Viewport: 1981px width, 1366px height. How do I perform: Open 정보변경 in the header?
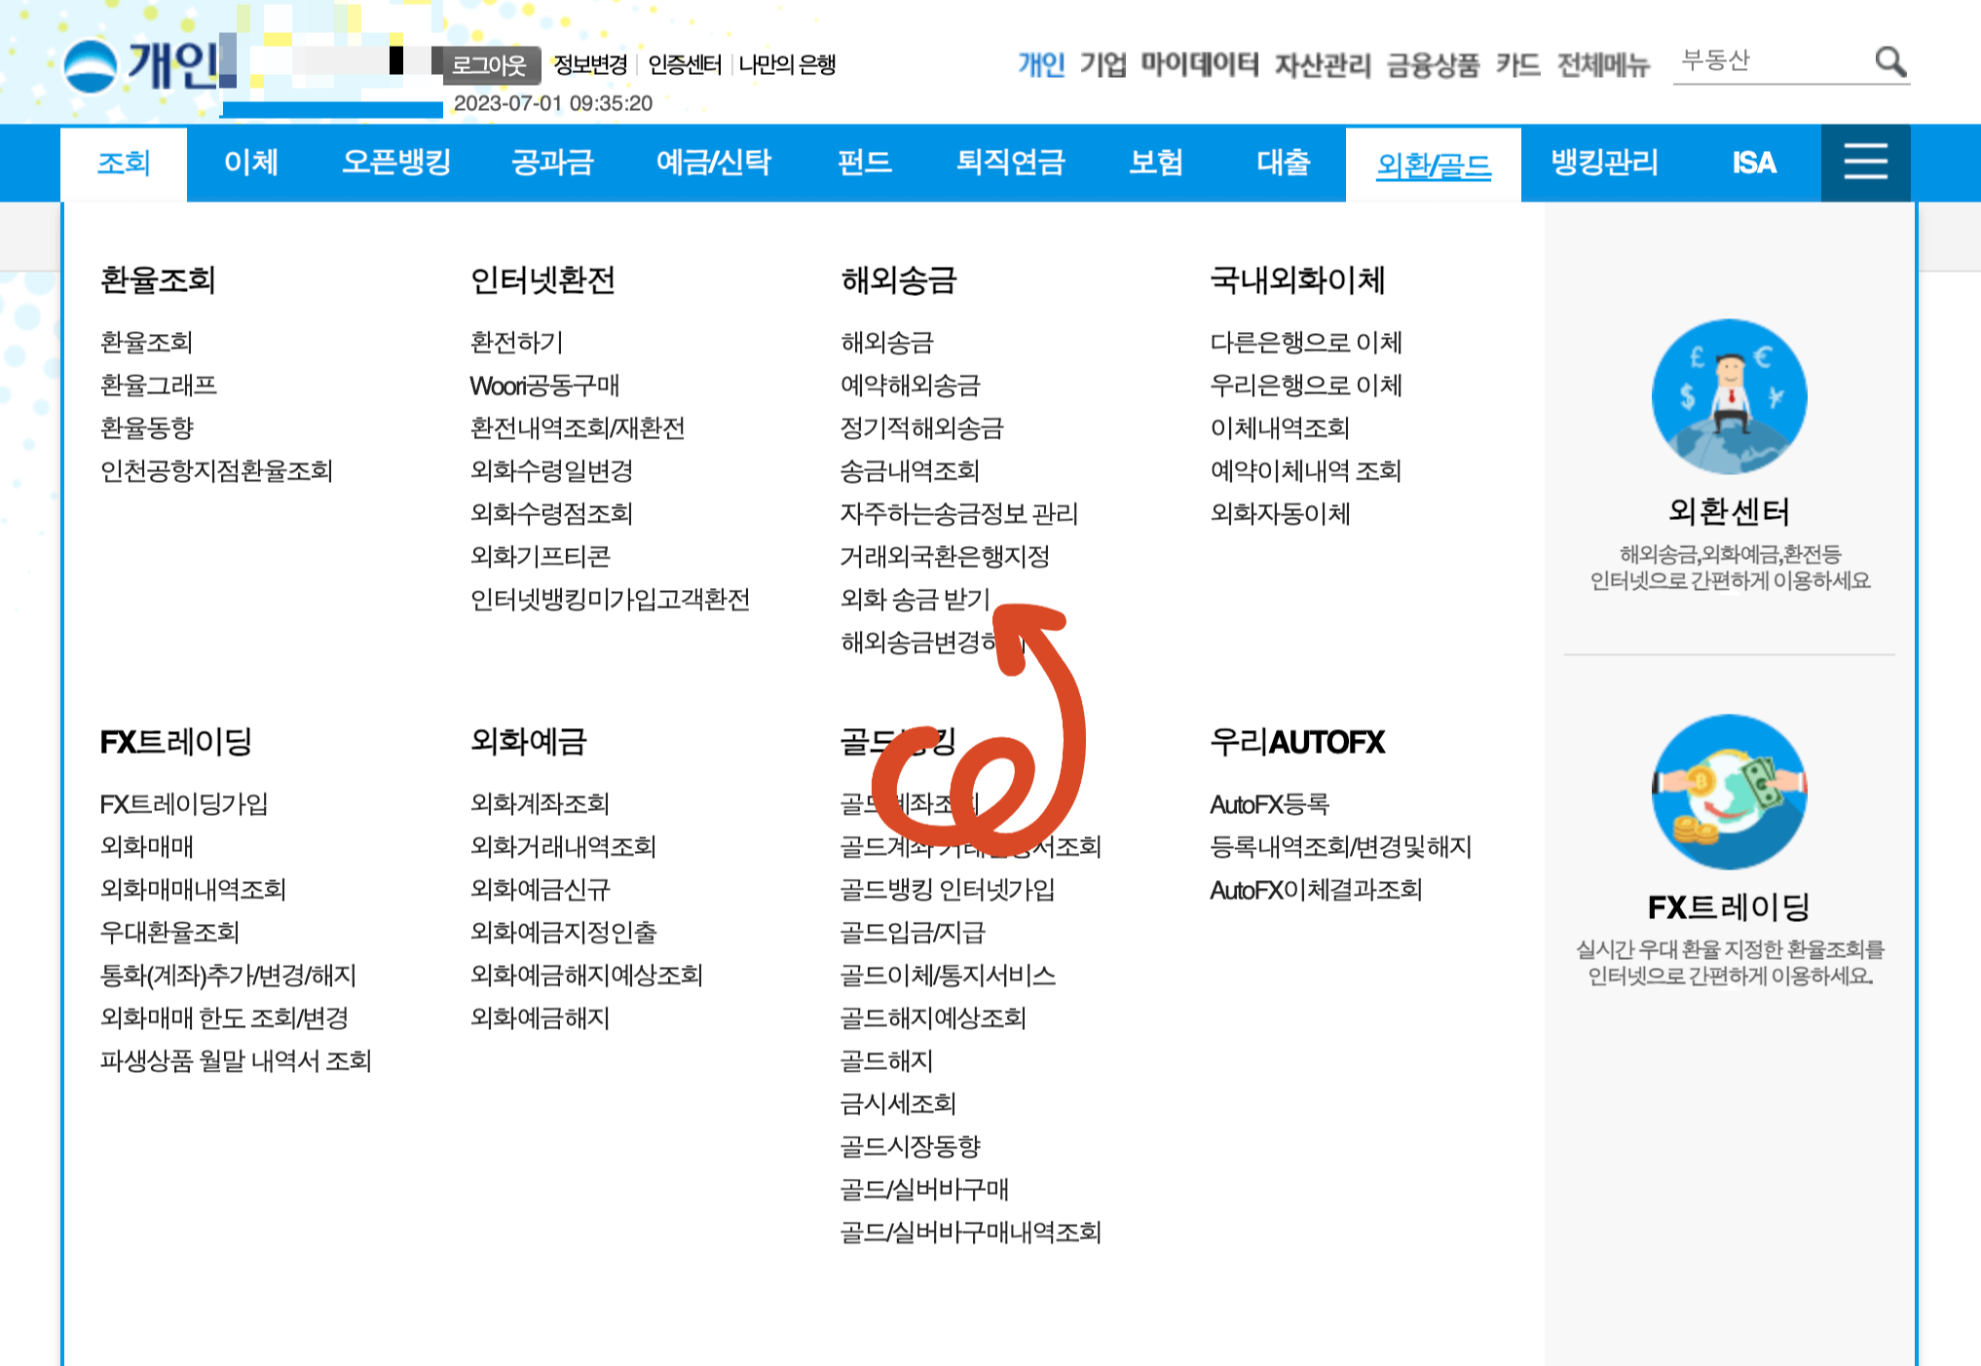tap(590, 65)
